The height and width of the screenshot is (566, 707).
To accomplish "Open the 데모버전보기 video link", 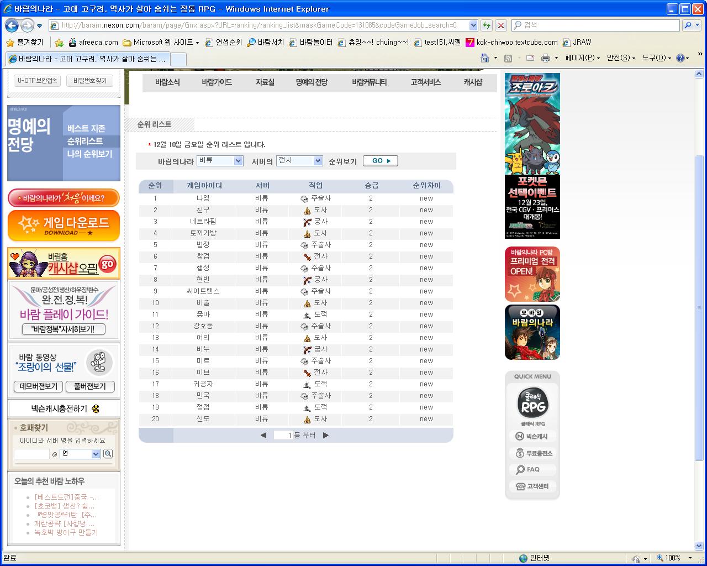I will (x=37, y=386).
